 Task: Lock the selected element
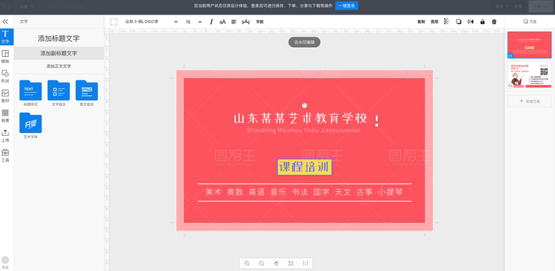coord(482,21)
